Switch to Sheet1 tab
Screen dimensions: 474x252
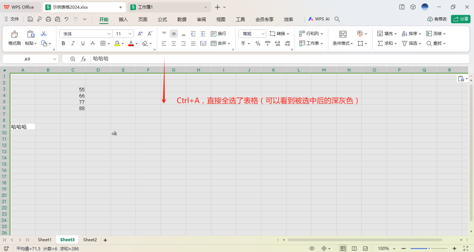point(44,240)
